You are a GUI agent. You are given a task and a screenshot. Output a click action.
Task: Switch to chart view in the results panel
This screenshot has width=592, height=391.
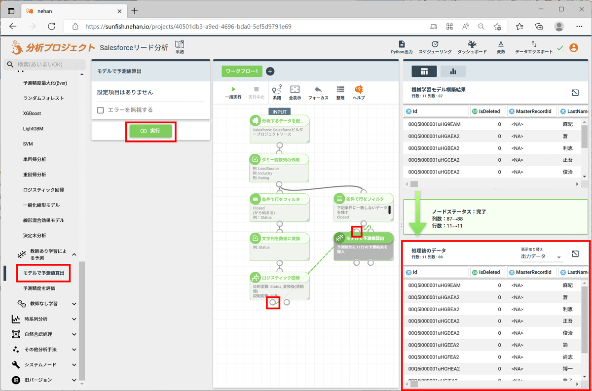(453, 71)
